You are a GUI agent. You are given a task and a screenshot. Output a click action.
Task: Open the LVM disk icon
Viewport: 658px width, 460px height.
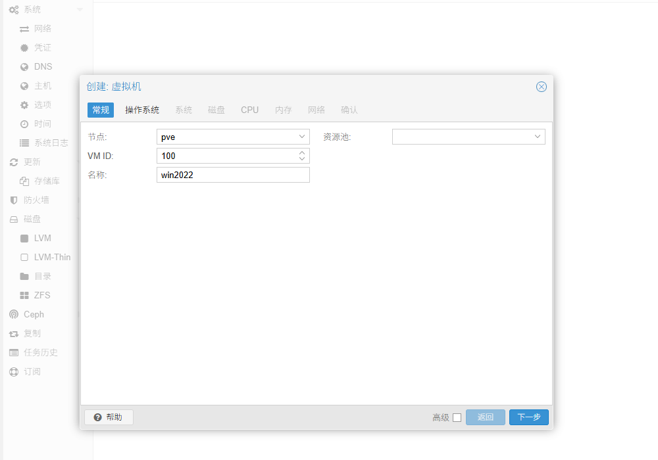(x=24, y=238)
